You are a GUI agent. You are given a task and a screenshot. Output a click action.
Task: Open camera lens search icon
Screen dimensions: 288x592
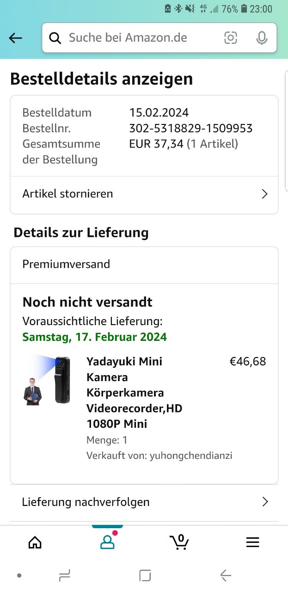point(230,38)
